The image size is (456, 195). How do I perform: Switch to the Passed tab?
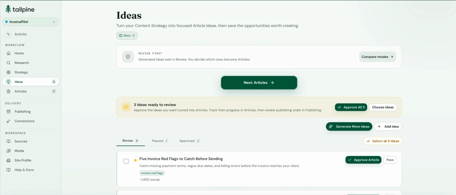160,141
